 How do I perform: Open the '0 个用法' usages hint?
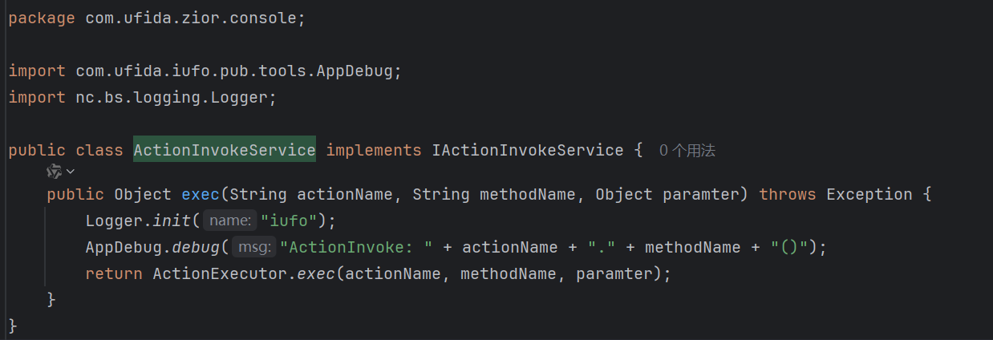(x=687, y=150)
